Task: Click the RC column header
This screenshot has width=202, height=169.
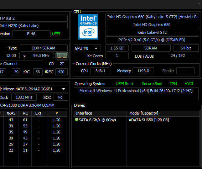Action: pos(25,113)
